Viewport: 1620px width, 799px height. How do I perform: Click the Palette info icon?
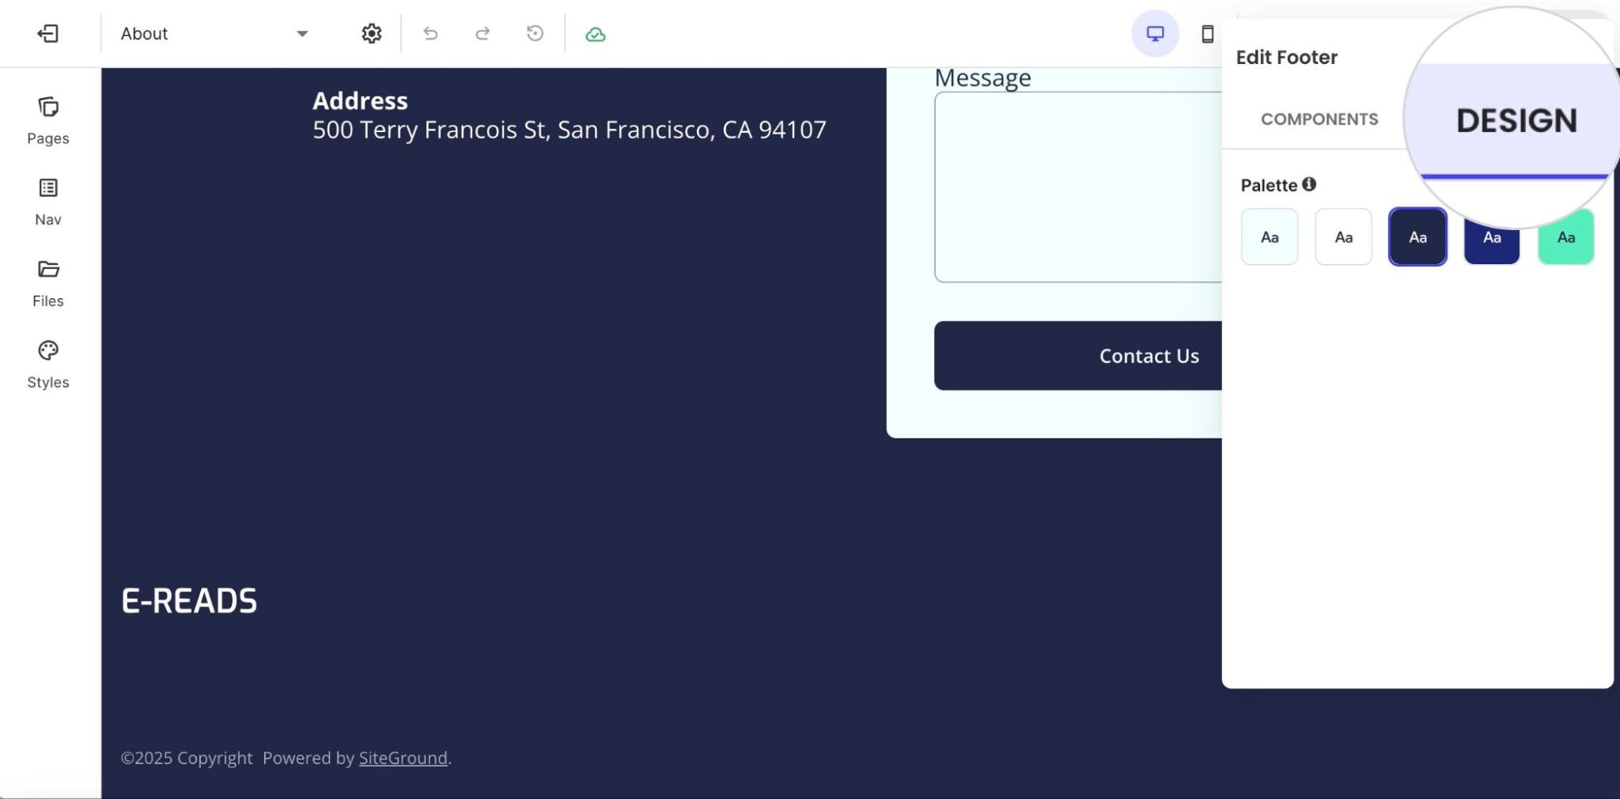(x=1309, y=184)
